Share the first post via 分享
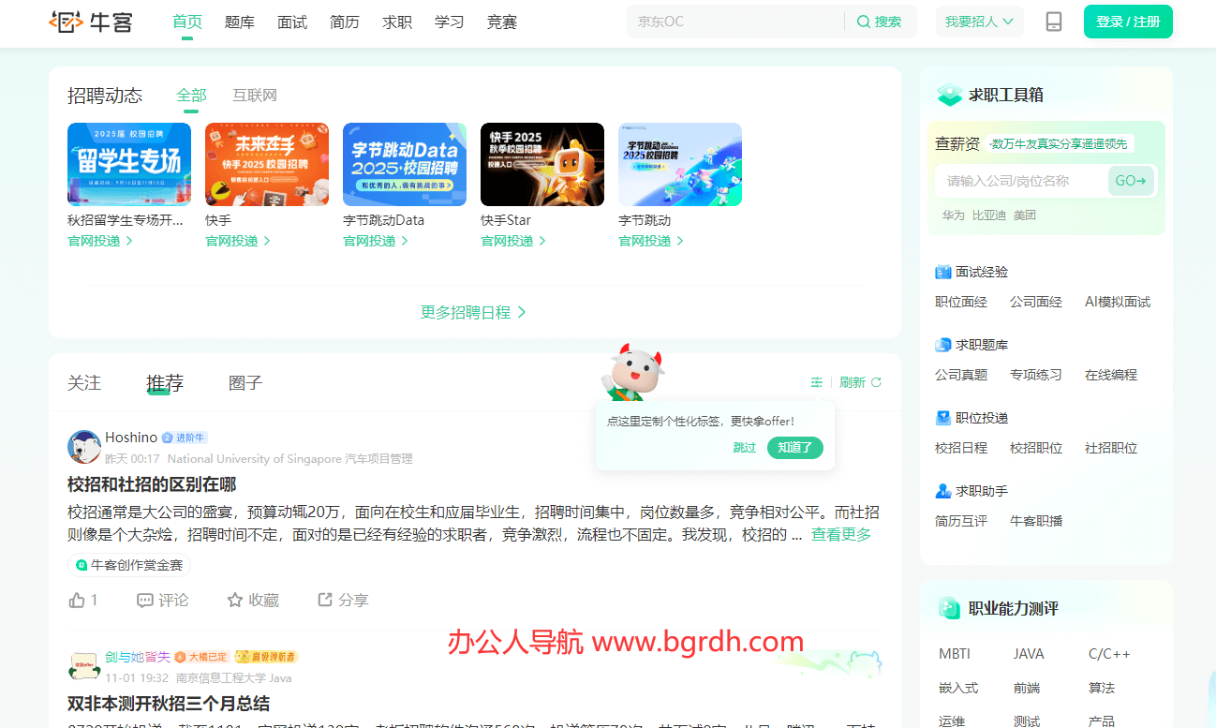 click(x=326, y=600)
